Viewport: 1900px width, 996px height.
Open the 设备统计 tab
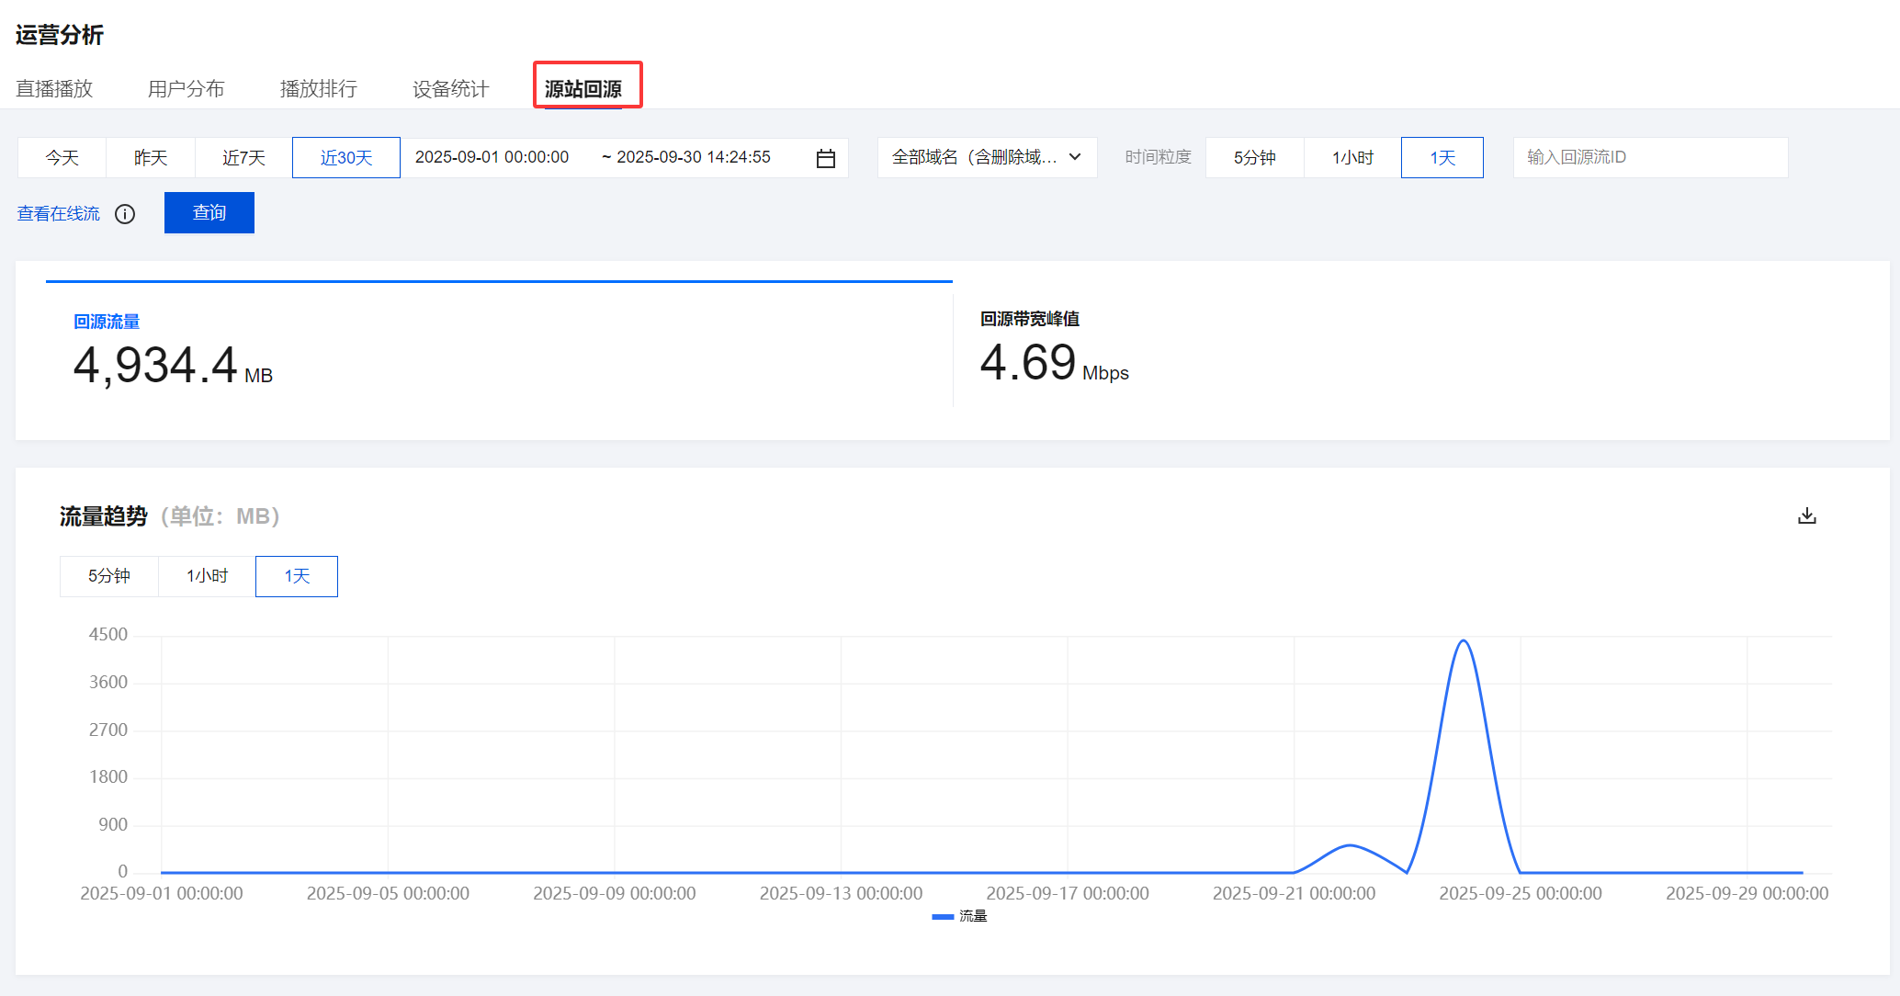point(450,89)
